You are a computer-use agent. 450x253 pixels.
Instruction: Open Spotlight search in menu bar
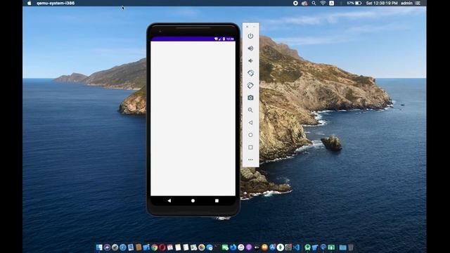[314, 3]
